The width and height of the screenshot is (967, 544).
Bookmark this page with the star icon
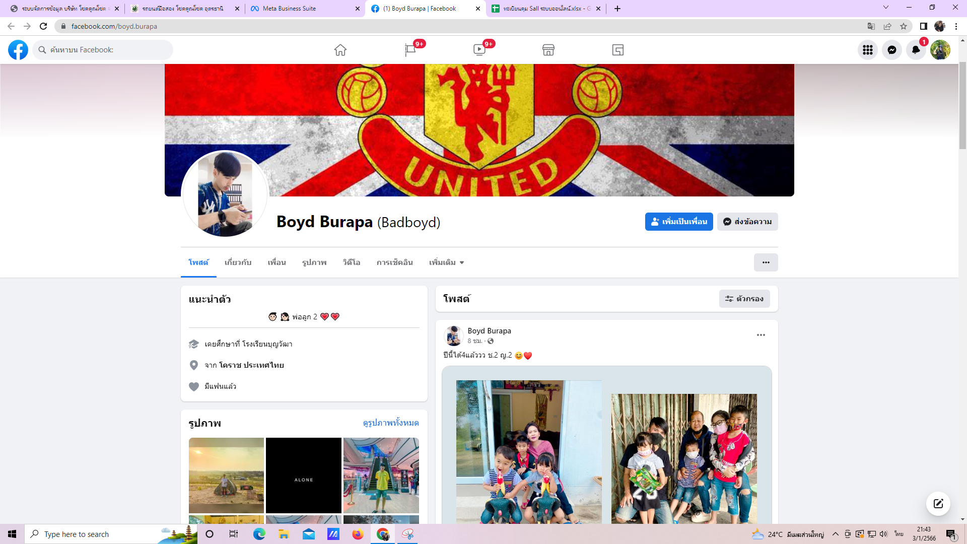tap(904, 26)
